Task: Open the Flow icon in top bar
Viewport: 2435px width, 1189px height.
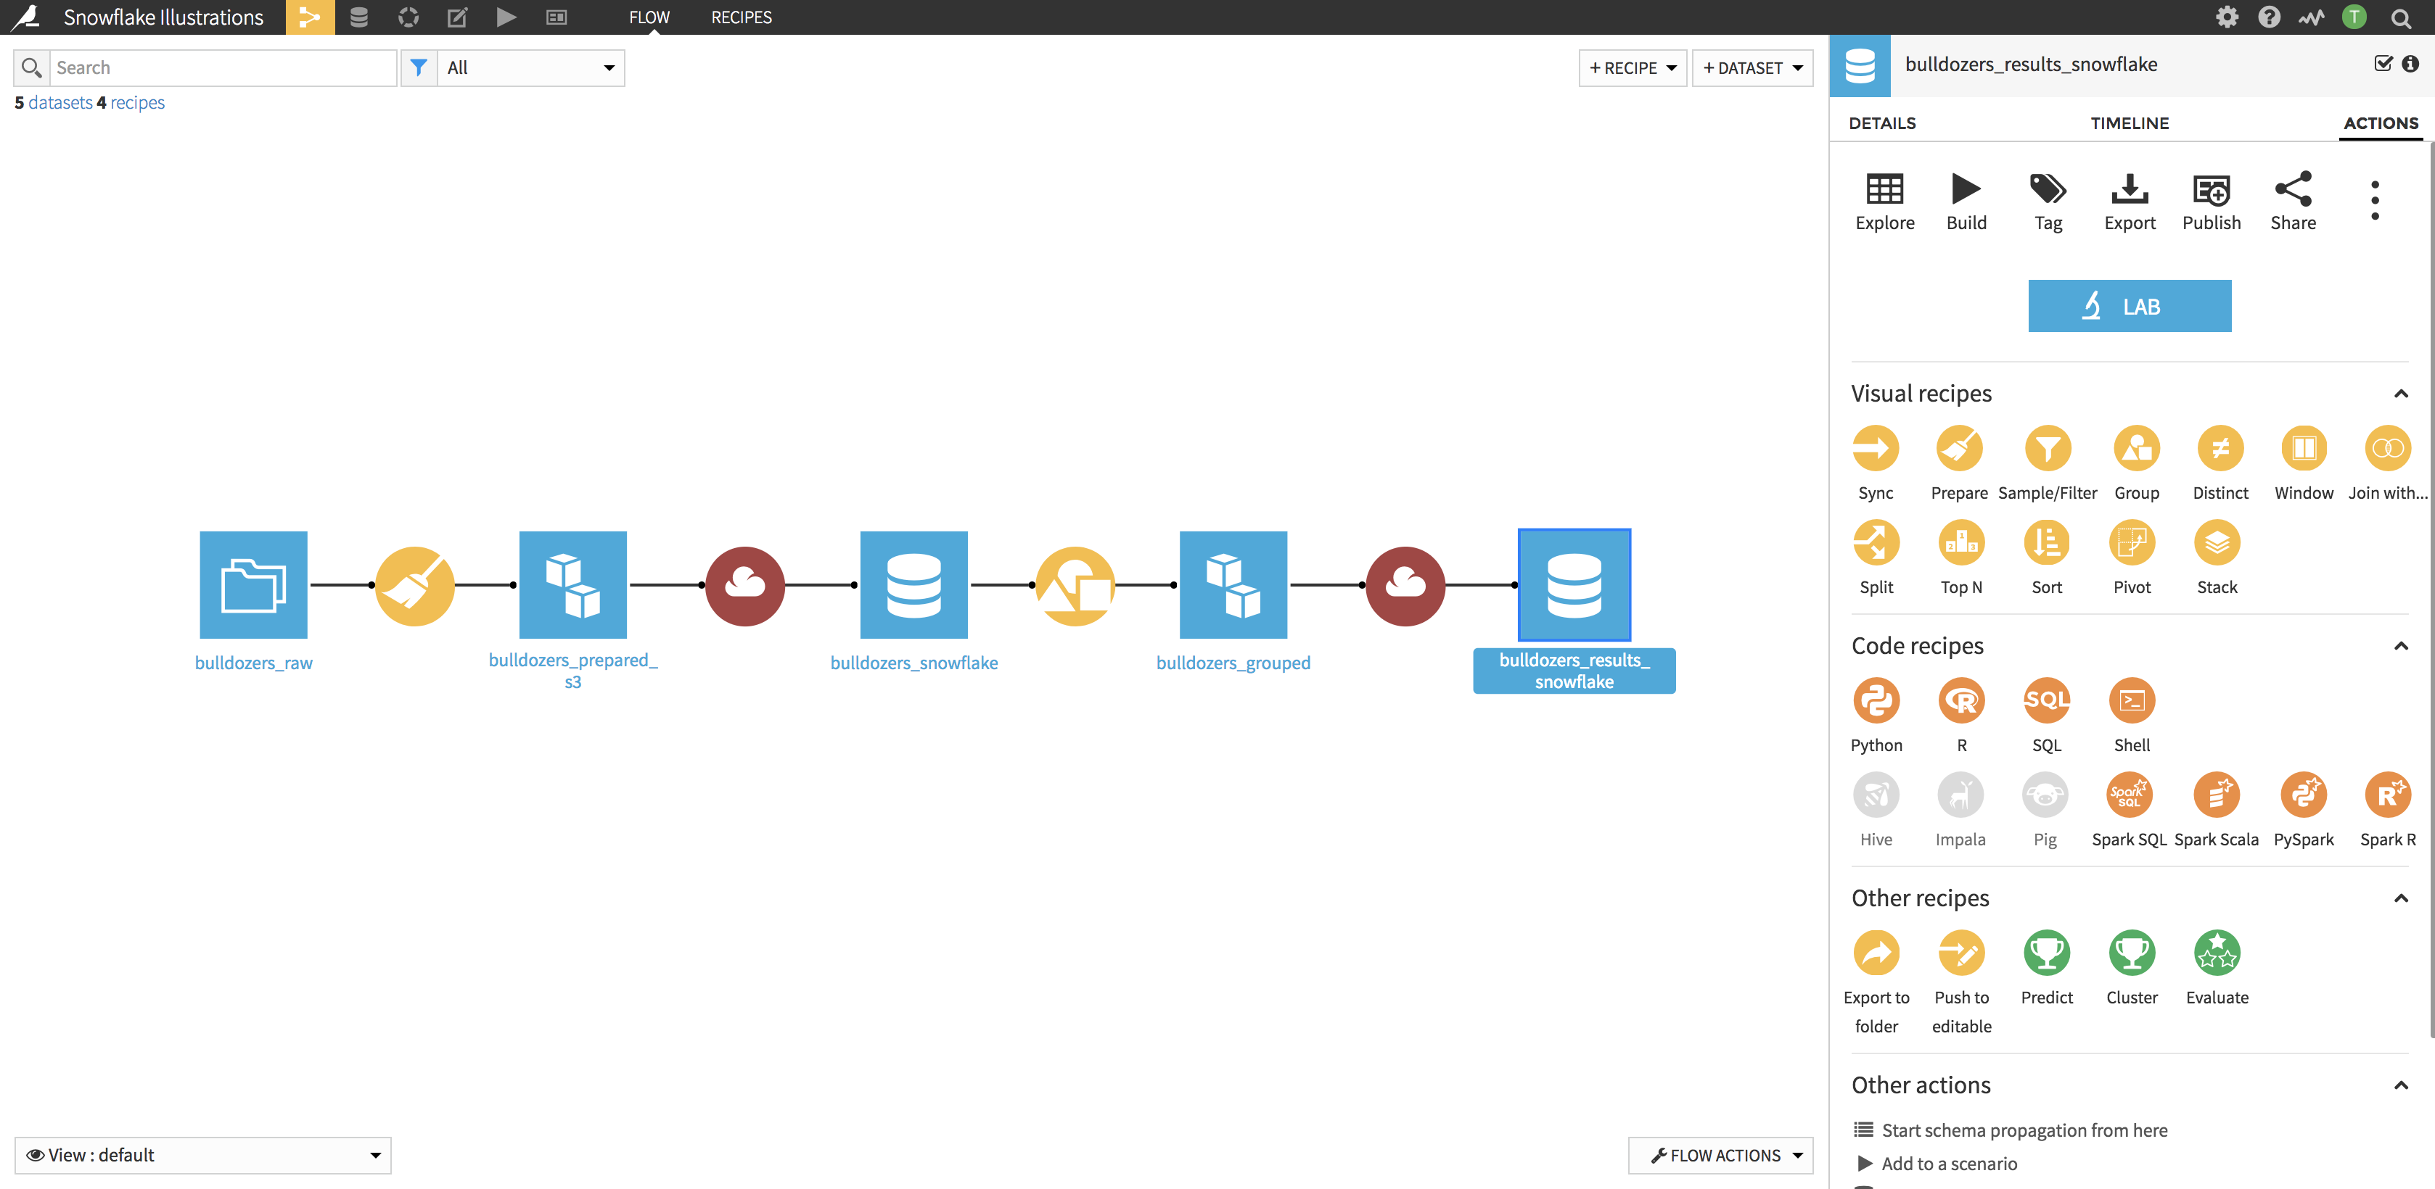Action: [310, 17]
